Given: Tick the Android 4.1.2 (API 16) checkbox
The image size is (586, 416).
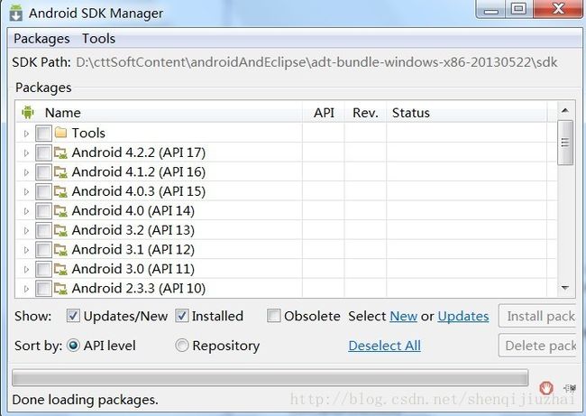Looking at the screenshot, I should tap(43, 172).
